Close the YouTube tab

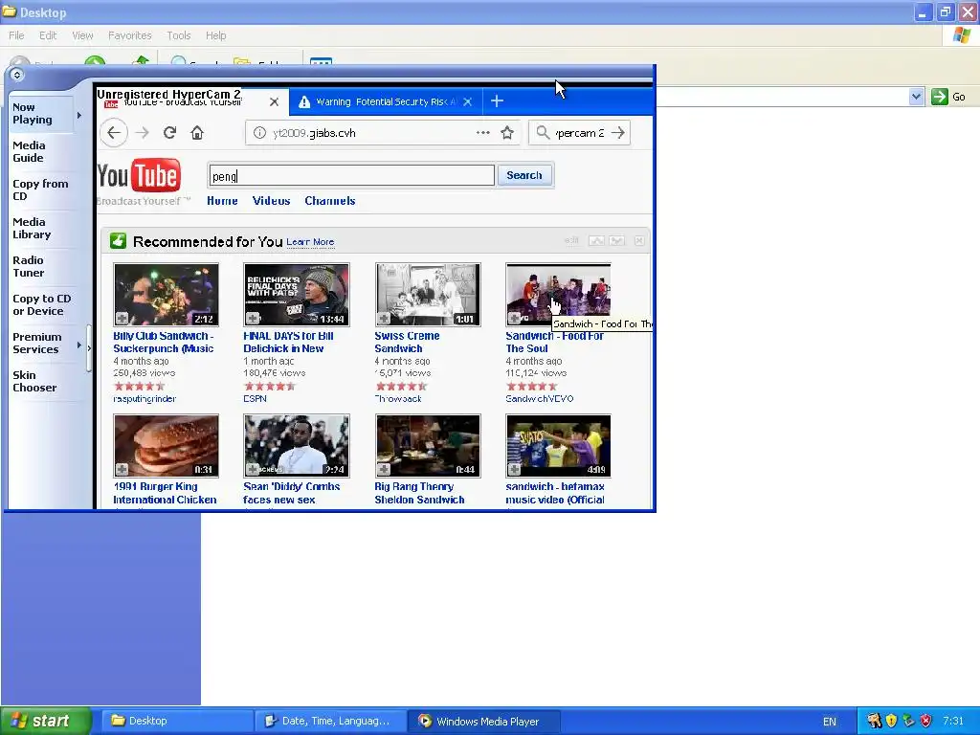(274, 101)
